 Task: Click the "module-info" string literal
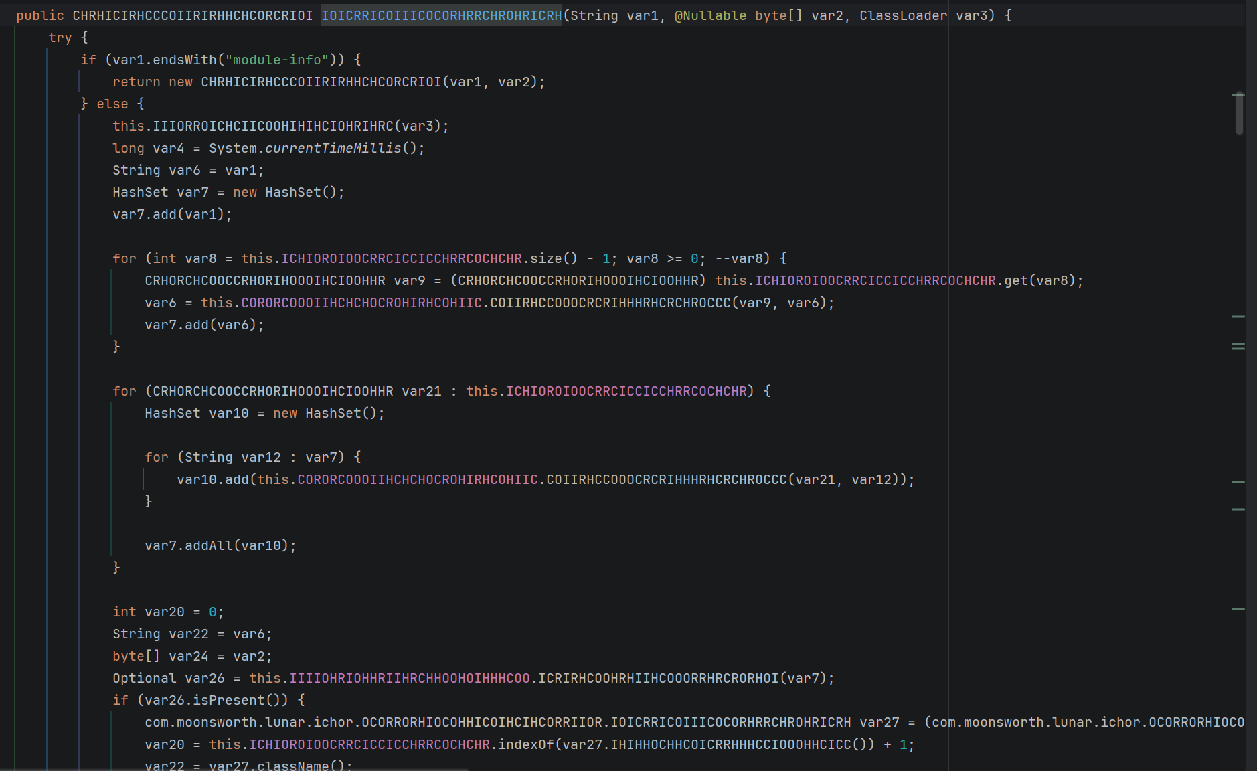click(277, 60)
